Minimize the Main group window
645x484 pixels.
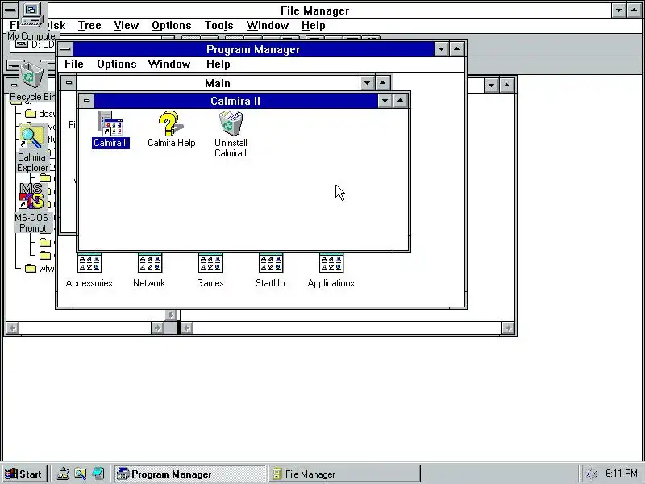[x=367, y=83]
